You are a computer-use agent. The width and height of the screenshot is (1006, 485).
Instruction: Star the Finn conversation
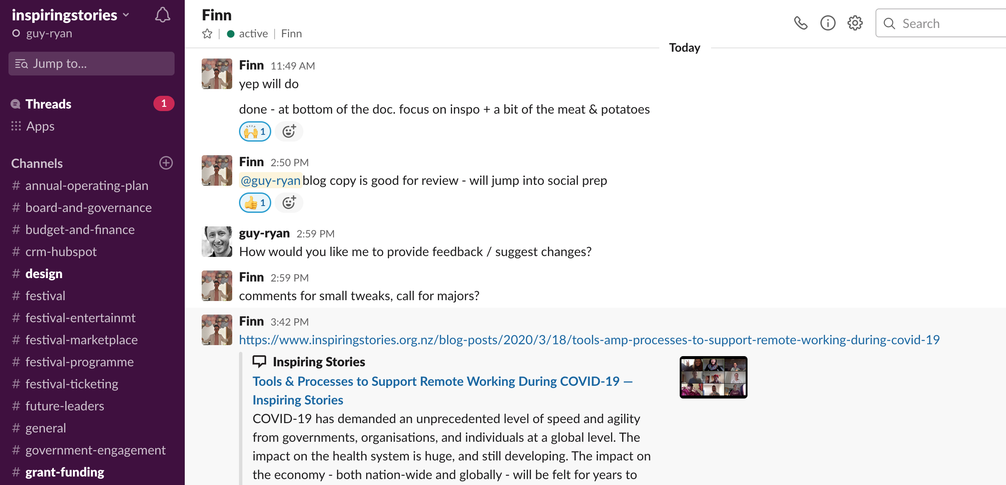coord(207,33)
